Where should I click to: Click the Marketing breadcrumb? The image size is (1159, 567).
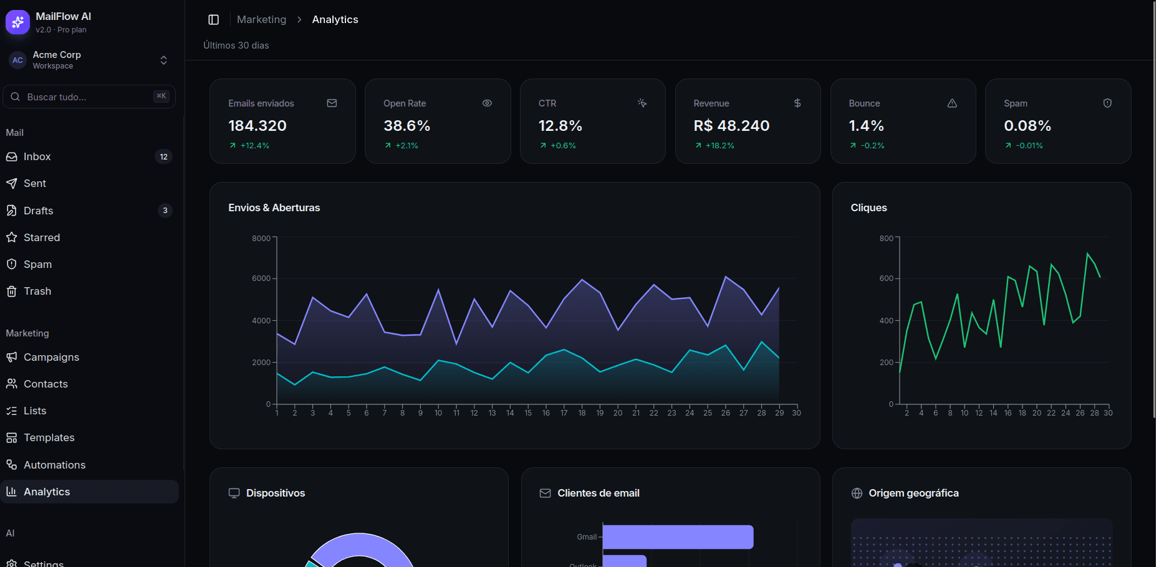[261, 20]
